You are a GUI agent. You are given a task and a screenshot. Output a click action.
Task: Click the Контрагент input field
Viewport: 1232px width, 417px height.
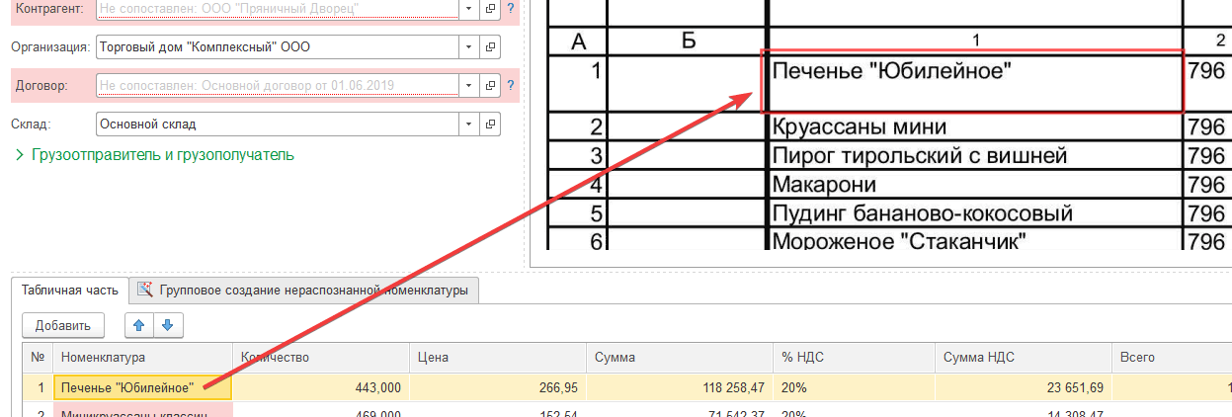[x=277, y=8]
